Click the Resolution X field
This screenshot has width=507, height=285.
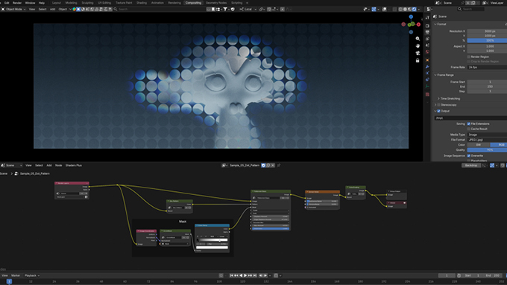click(x=487, y=31)
